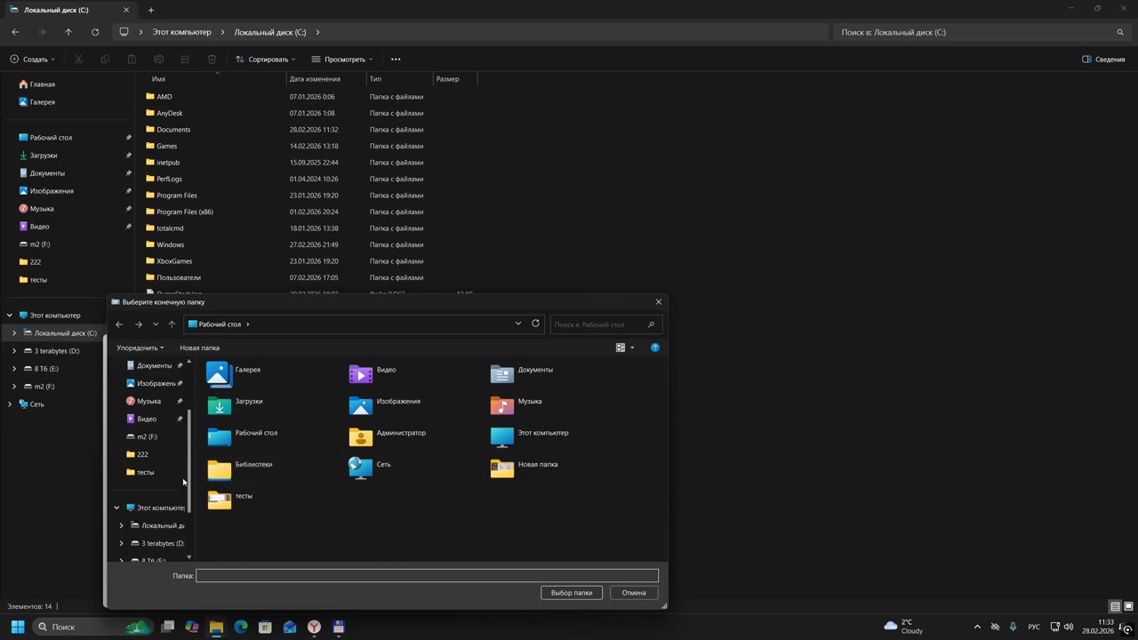
Task: Click Новая папка toolbar button in dialog
Action: click(199, 348)
